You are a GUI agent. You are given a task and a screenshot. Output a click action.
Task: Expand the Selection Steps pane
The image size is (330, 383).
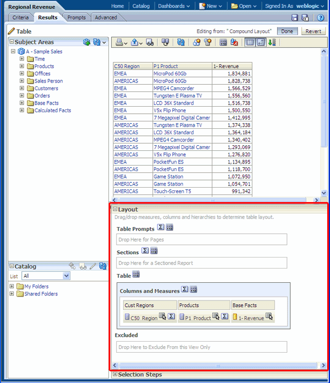tap(115, 374)
